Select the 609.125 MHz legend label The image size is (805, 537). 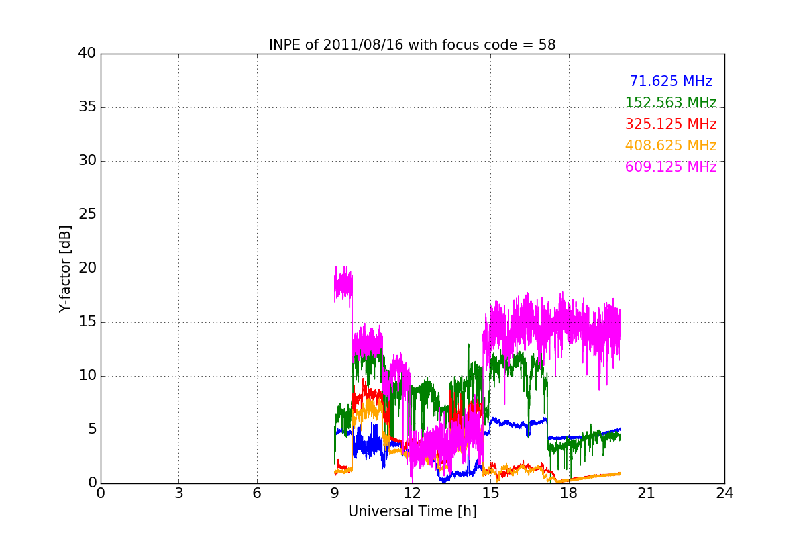click(671, 167)
